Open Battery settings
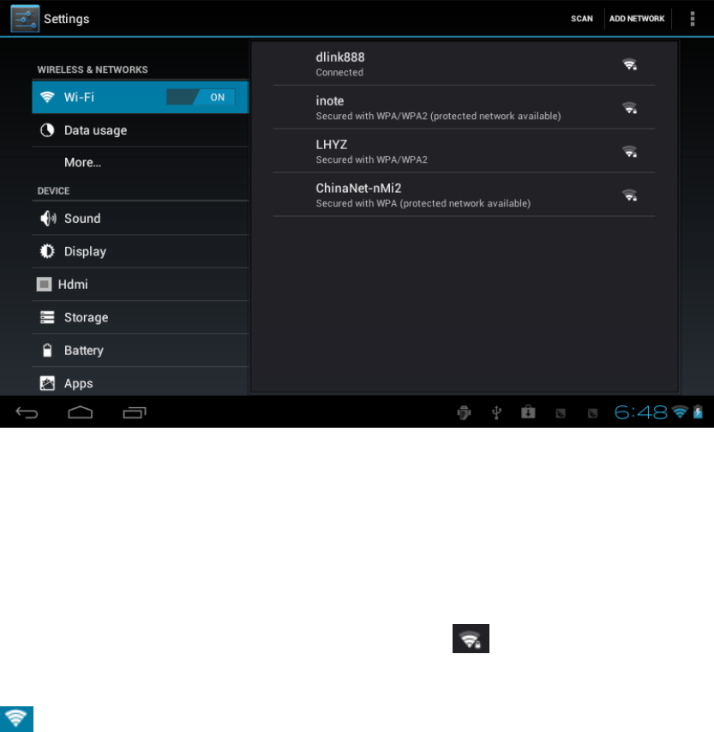The width and height of the screenshot is (714, 732). click(140, 350)
